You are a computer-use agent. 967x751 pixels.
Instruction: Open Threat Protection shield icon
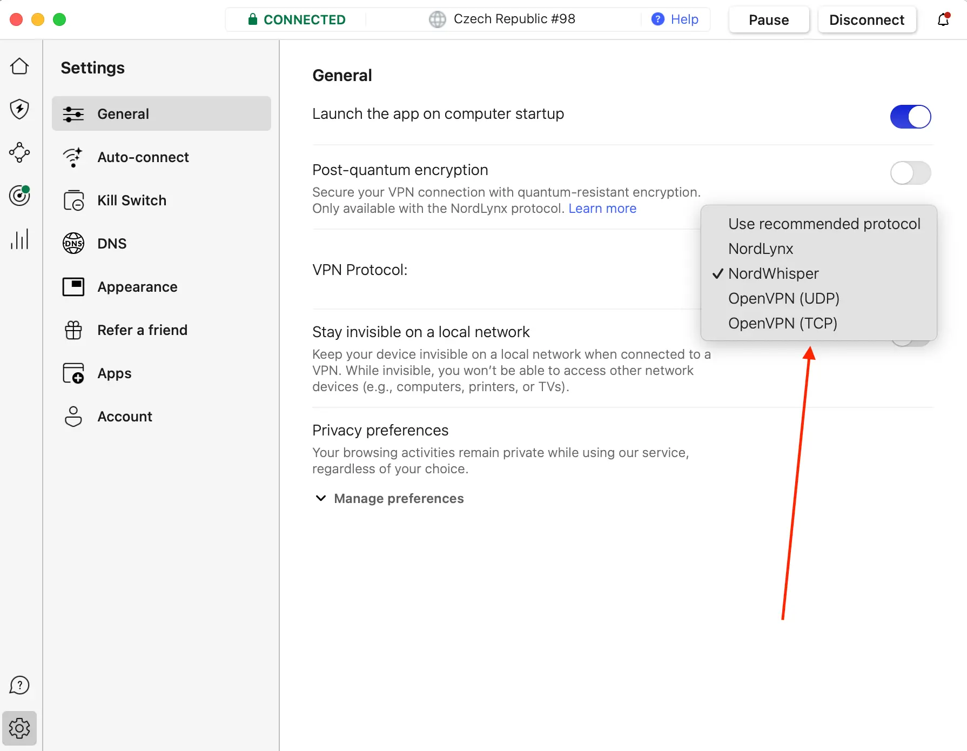(x=19, y=109)
